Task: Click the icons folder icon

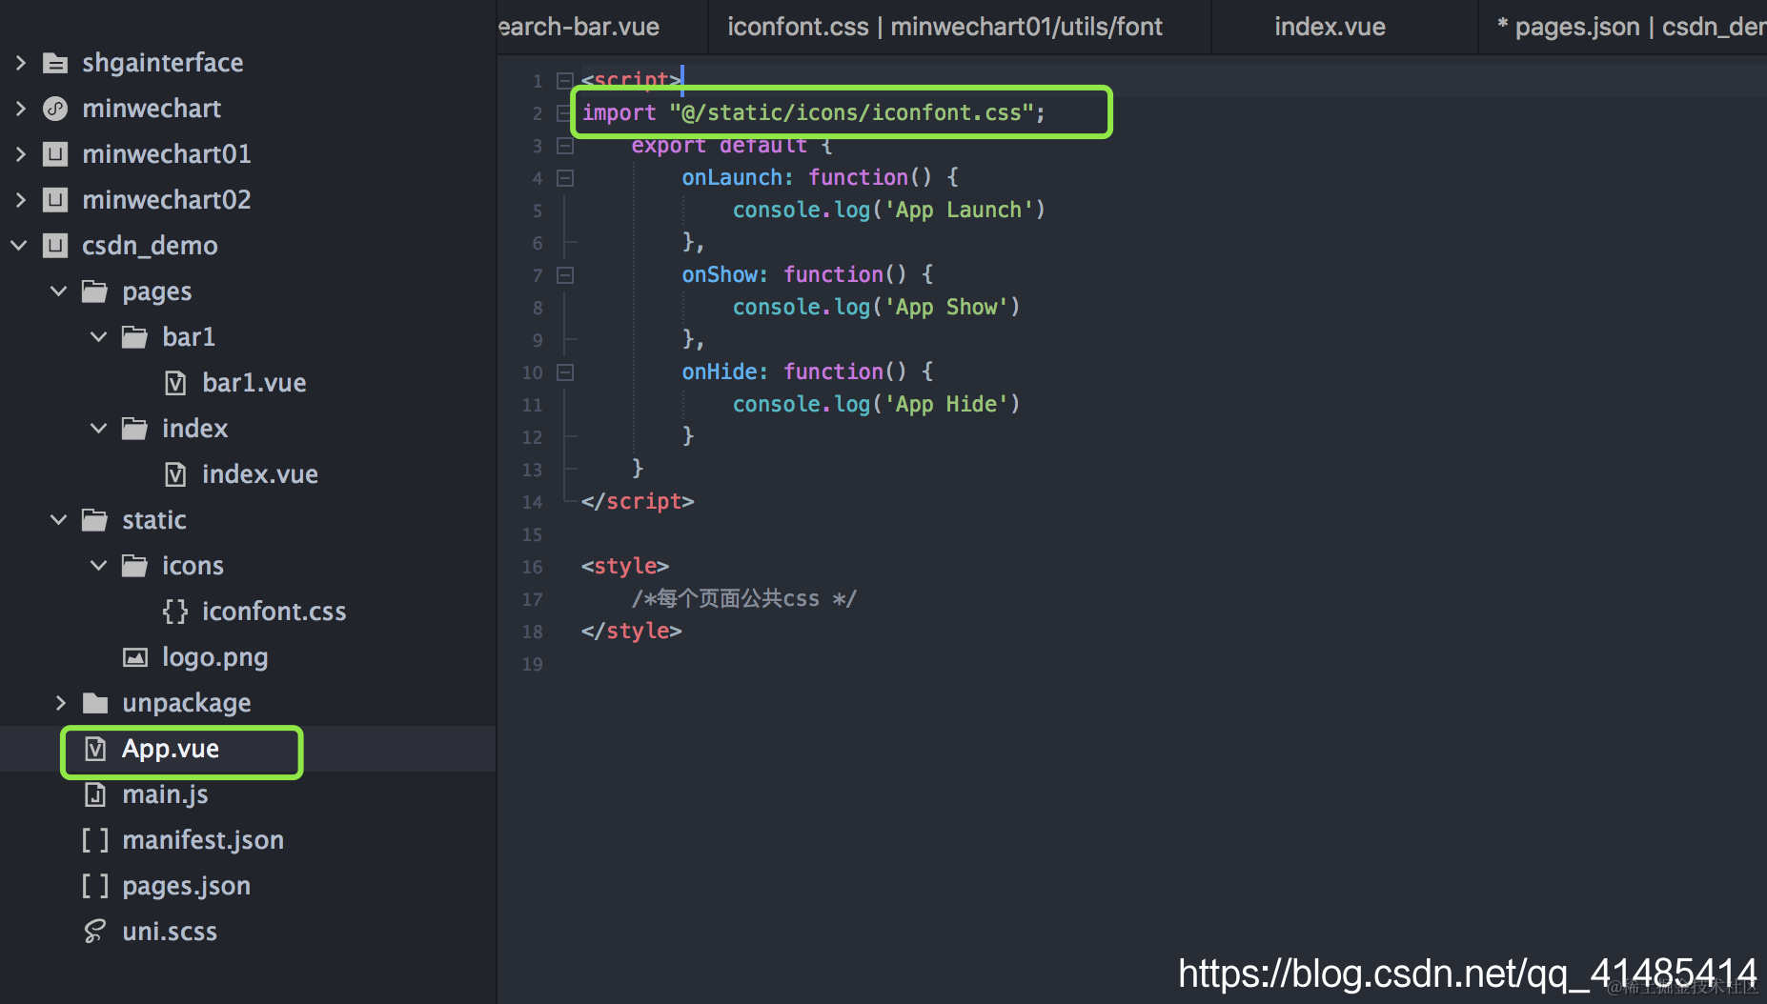Action: [134, 566]
